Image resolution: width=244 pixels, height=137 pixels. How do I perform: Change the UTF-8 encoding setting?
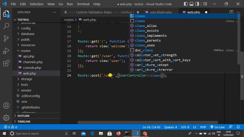[185, 127]
